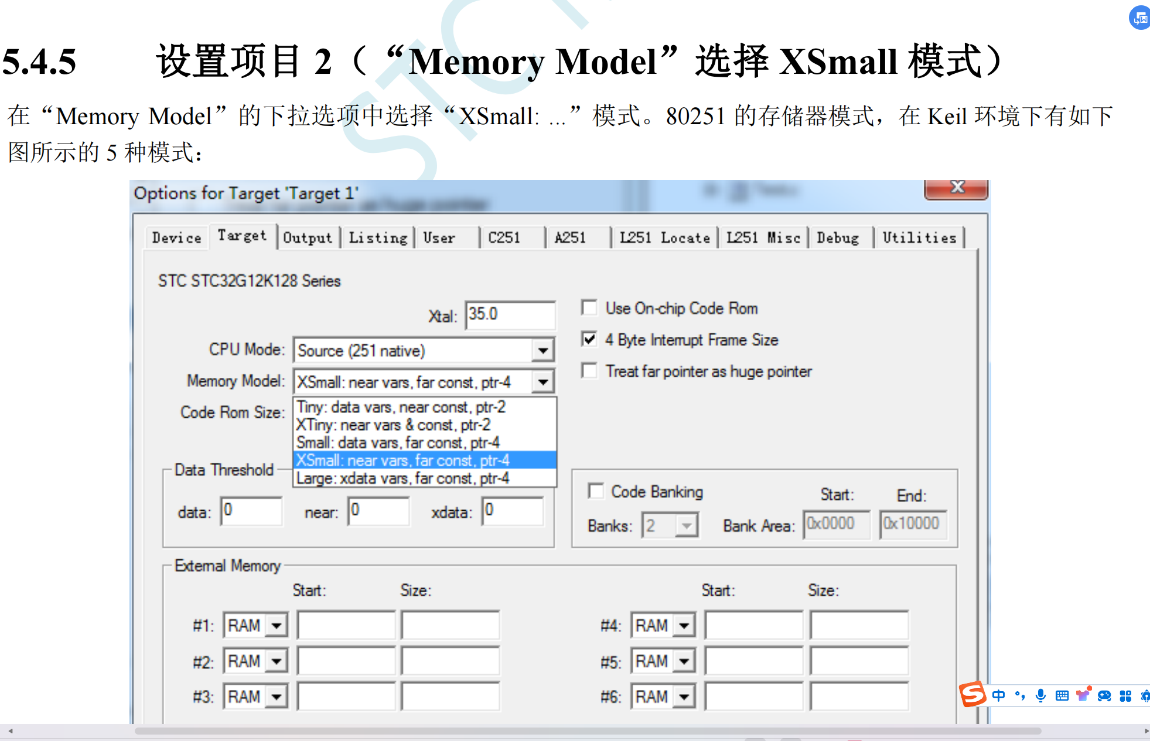Choose 'Large: xdata vars, far const, ptr-4'
This screenshot has height=741, width=1150.
pos(425,478)
